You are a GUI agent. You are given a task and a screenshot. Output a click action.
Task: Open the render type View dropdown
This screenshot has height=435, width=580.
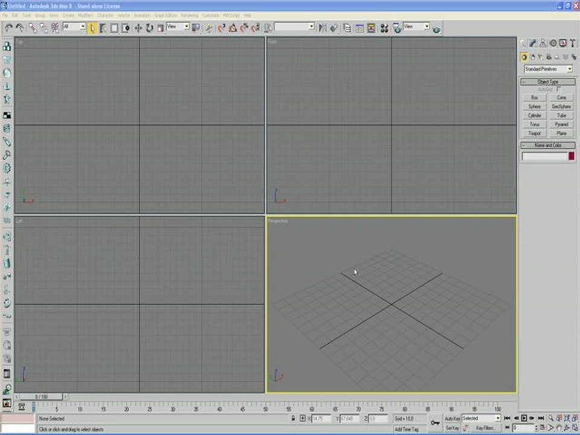[416, 27]
